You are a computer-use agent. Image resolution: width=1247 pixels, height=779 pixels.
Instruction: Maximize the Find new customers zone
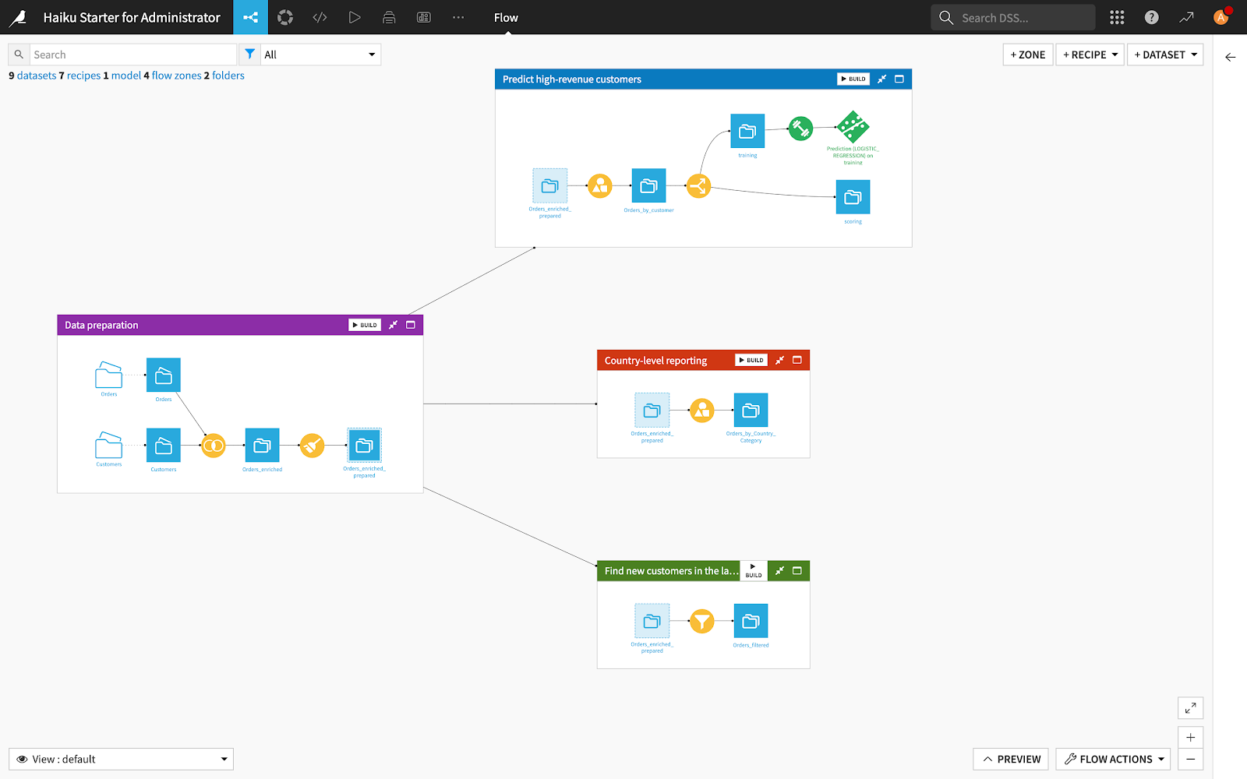[797, 571]
